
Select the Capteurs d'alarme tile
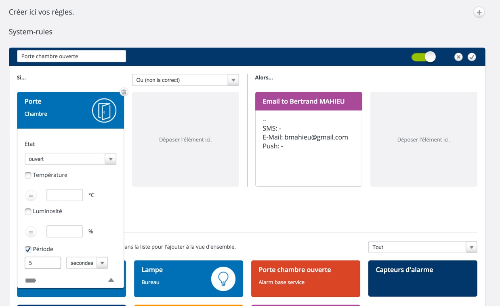(422, 278)
